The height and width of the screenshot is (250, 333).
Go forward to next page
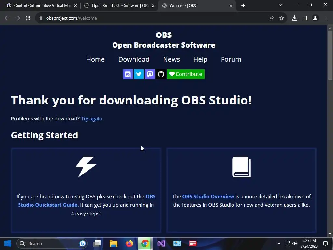tap(18, 18)
